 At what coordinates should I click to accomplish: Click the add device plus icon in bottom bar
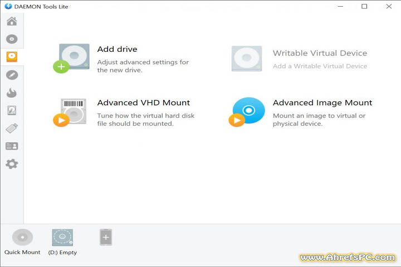[106, 238]
